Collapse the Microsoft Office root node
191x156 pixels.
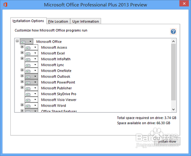(17, 41)
